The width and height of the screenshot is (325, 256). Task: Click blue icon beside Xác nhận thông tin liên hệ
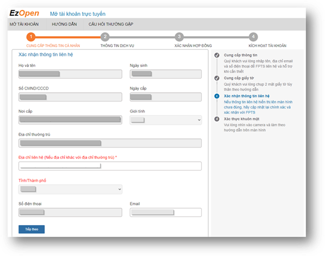point(217,96)
